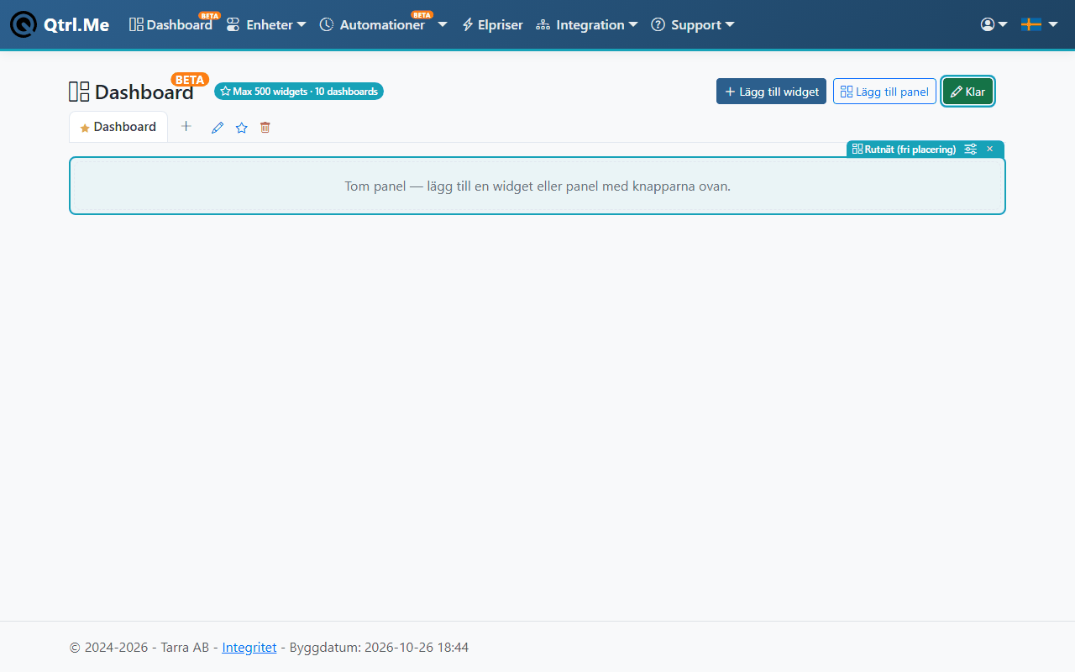Screen dimensions: 1075x672
Task: Rename the dashboard using the pencil icon
Action: click(x=218, y=128)
